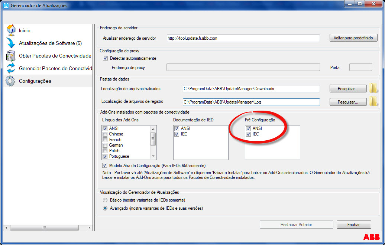Toggle ANSI under Pré Configuração
This screenshot has height=245, width=385.
[249, 128]
